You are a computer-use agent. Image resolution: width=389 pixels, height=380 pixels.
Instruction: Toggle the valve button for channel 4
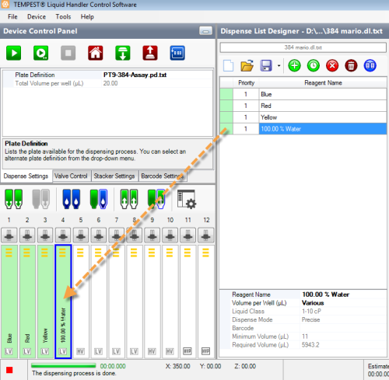pos(63,235)
